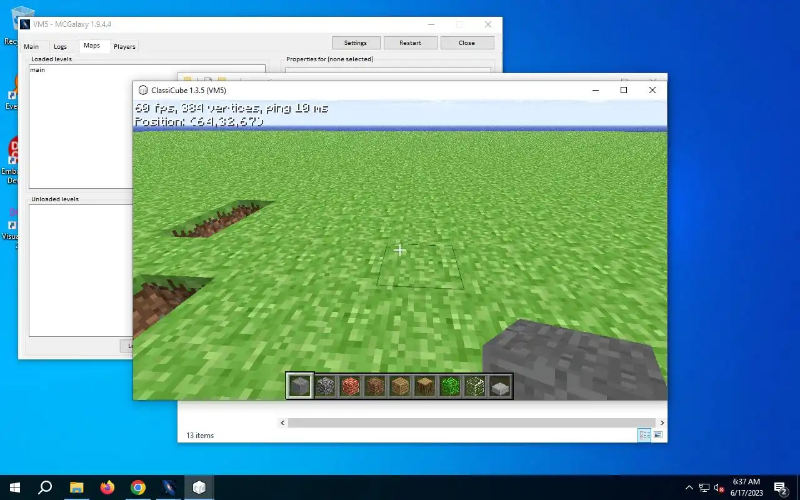Select the green leaves block in hotbar

(450, 386)
